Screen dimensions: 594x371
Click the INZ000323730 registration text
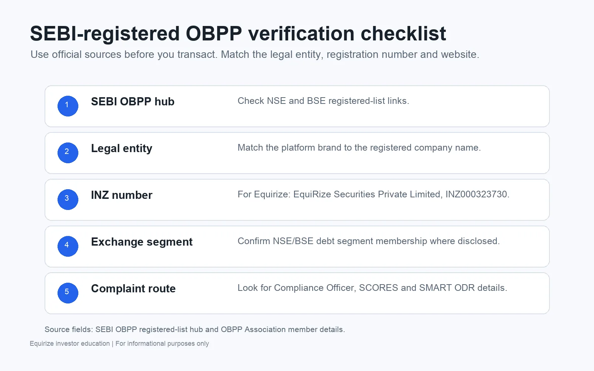tap(477, 194)
